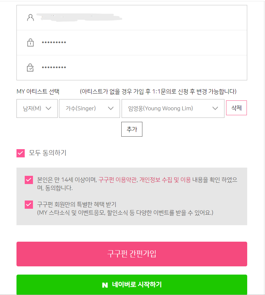Open the 임영웅(Young Woong Lim) artist dropdown
Image resolution: width=265 pixels, height=295 pixels.
173,108
